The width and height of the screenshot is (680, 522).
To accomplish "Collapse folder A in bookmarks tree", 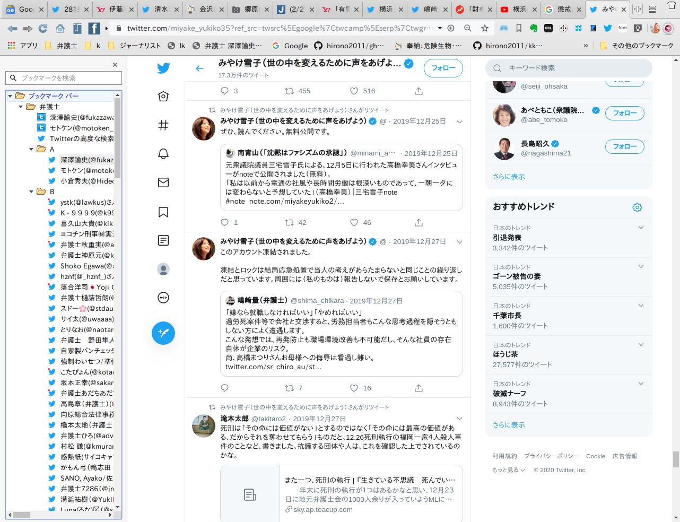I will click(31, 149).
